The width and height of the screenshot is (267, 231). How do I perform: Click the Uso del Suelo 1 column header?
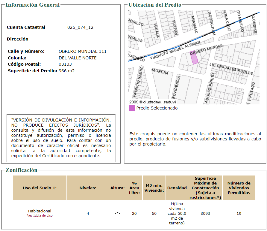(40, 188)
